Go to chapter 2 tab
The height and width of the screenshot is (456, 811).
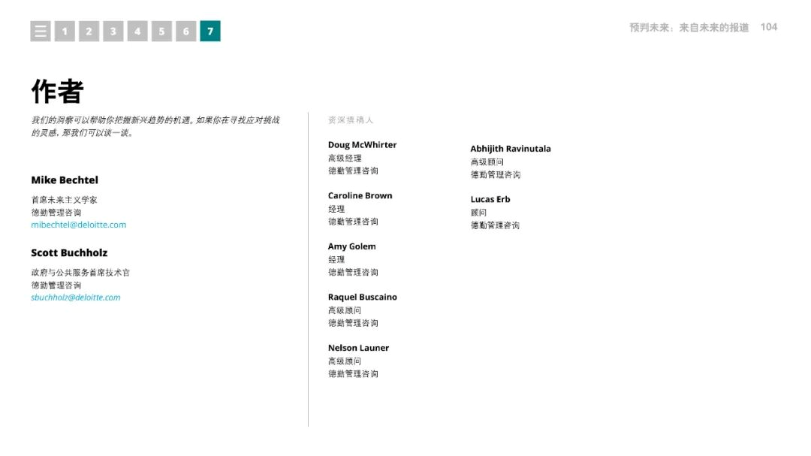pyautogui.click(x=89, y=31)
